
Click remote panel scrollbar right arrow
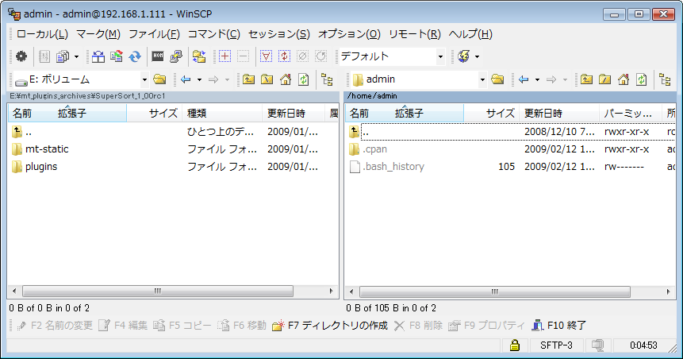pyautogui.click(x=668, y=291)
